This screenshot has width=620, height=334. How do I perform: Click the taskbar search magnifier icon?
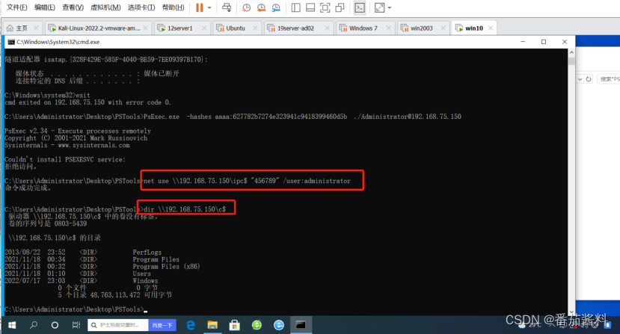point(34,325)
